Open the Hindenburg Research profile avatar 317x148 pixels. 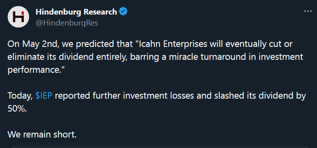pyautogui.click(x=18, y=17)
